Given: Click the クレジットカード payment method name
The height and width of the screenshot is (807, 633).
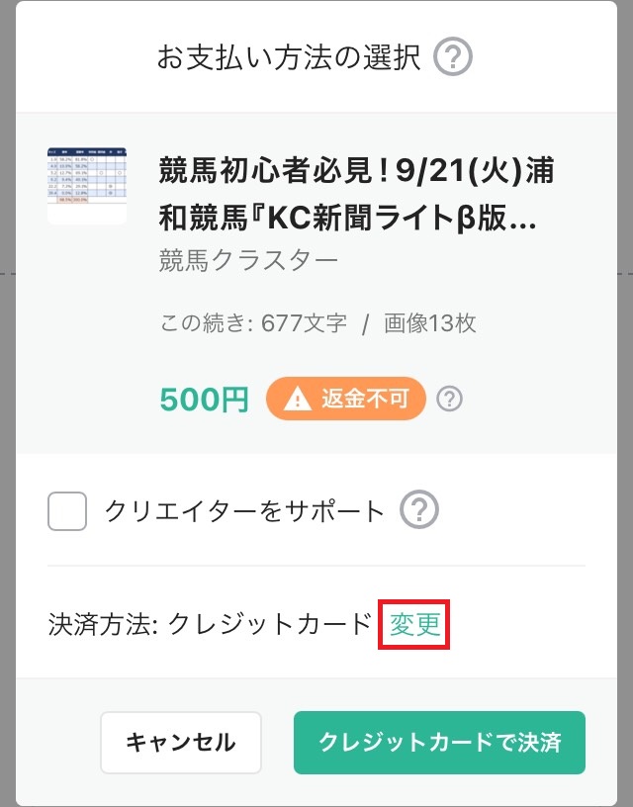Looking at the screenshot, I should (x=269, y=625).
